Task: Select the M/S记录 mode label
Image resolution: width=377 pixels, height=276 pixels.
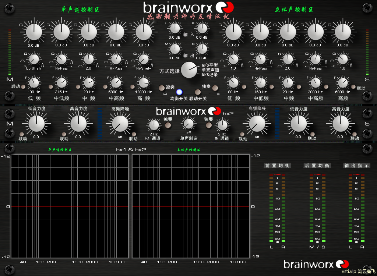Action: (x=209, y=75)
